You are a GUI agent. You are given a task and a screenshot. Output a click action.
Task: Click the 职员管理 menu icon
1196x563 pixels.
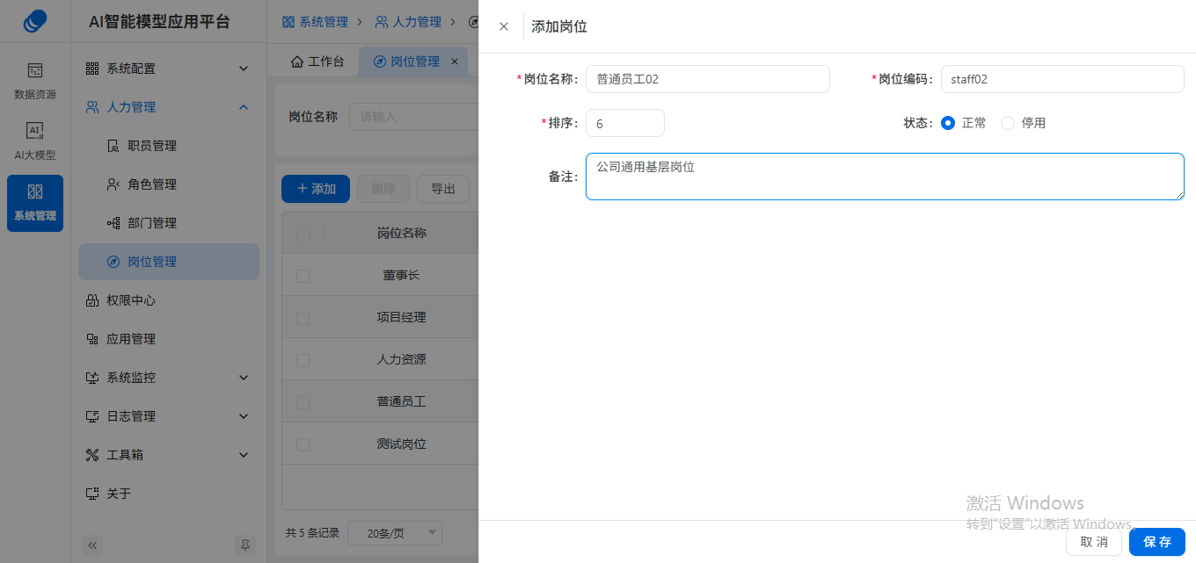(113, 146)
